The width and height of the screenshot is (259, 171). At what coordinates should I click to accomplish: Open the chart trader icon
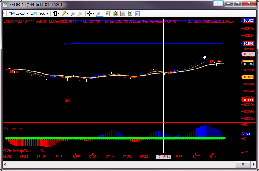[108, 13]
